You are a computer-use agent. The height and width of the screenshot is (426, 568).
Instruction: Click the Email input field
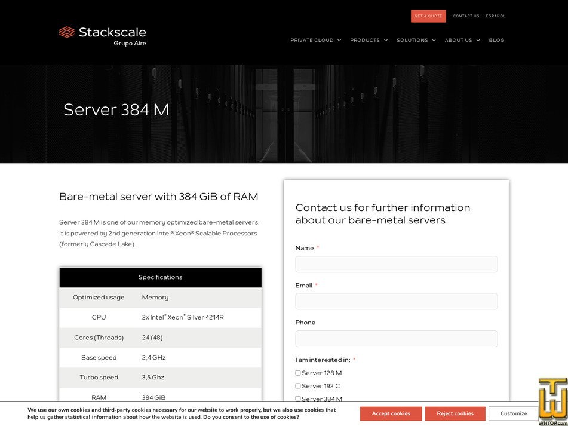396,301
